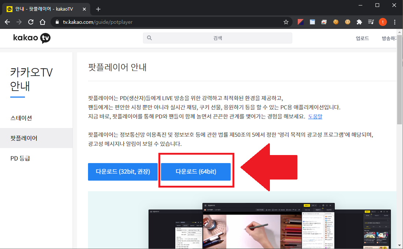Click the browser back arrow
Screen dimensions: 403x249
(x=7, y=22)
